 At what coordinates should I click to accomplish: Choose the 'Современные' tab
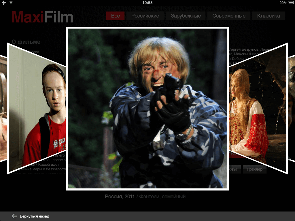point(229,16)
